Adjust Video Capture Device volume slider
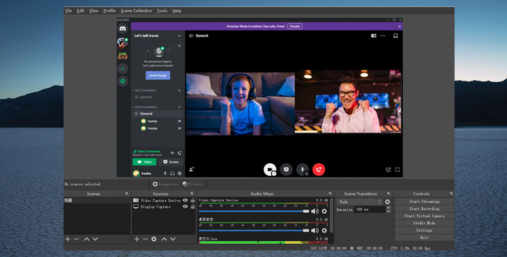This screenshot has height=257, width=507. [x=254, y=211]
